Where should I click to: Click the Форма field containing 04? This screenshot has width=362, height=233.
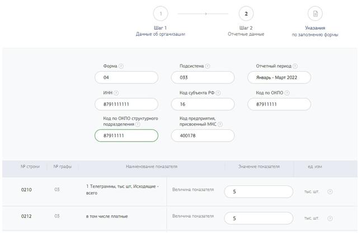point(126,78)
